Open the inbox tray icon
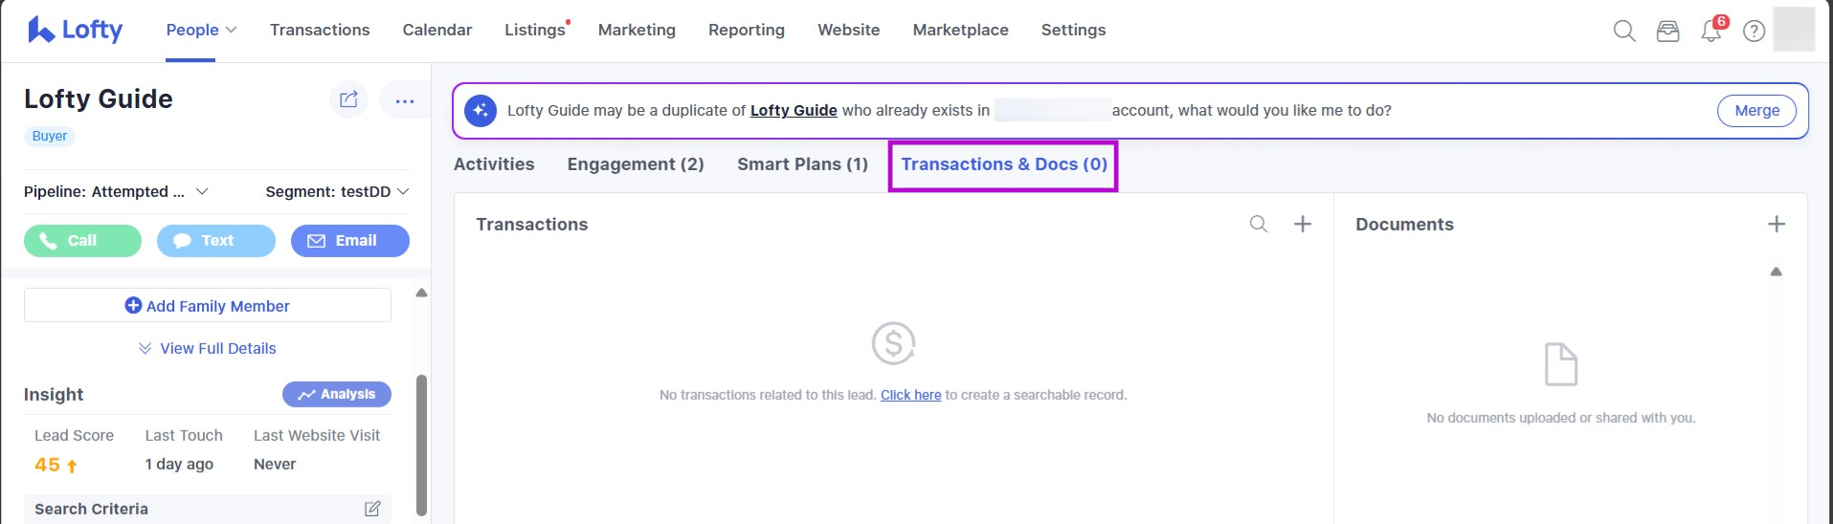1833x524 pixels. pyautogui.click(x=1667, y=31)
